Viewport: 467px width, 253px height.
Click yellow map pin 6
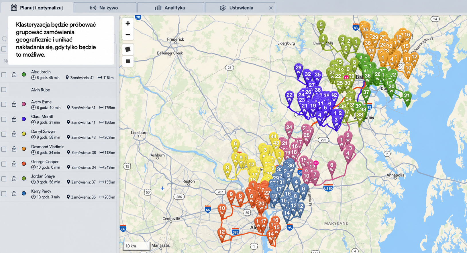[x=235, y=146]
